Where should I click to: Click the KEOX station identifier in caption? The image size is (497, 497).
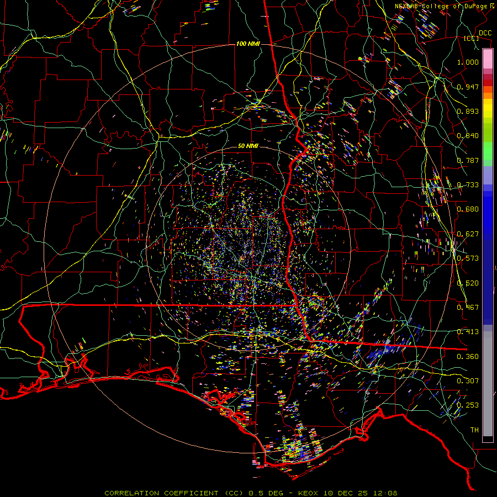(308, 493)
